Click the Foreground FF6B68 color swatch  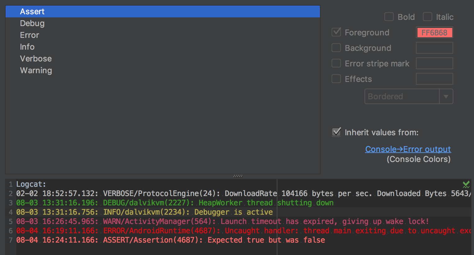[434, 33]
